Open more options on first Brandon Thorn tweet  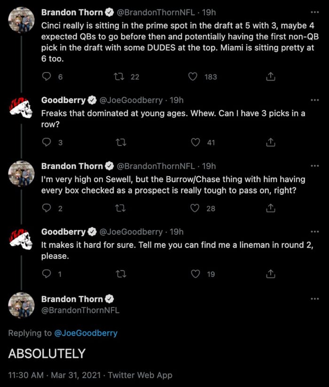click(314, 12)
